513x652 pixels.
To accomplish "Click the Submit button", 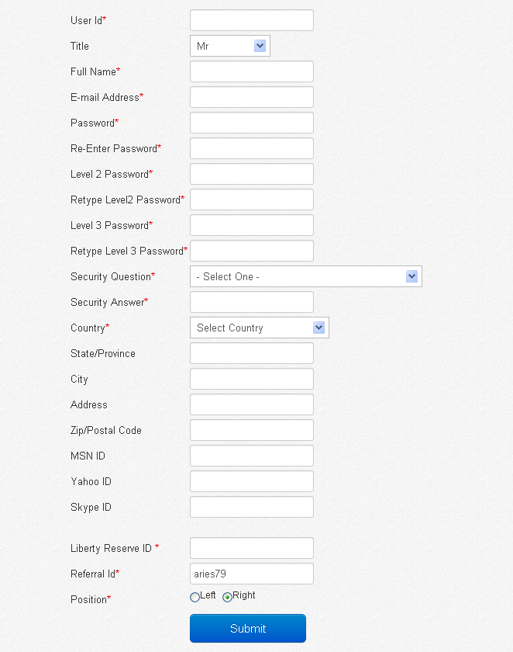I will pyautogui.click(x=248, y=629).
